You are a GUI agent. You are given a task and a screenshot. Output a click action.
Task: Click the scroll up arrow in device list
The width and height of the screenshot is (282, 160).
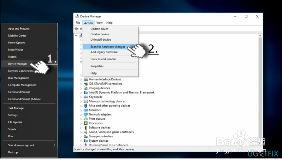(260, 36)
